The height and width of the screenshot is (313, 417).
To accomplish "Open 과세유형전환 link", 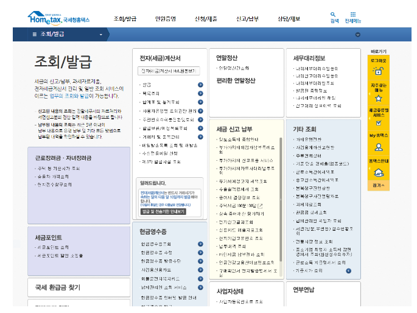I will tap(309, 139).
